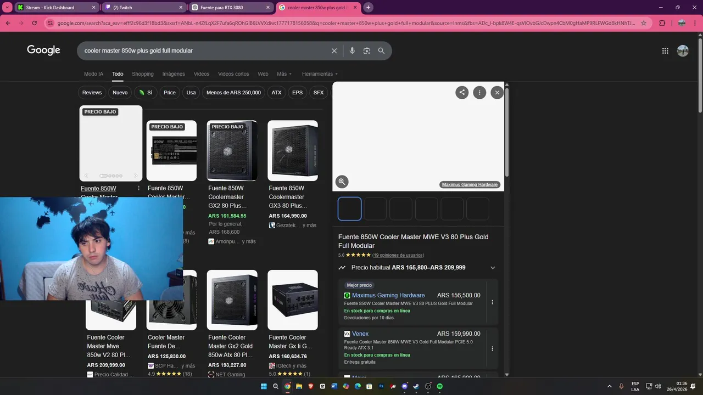Toggle the Sí filter chip
Viewport: 703px width, 395px height.
[x=146, y=93]
